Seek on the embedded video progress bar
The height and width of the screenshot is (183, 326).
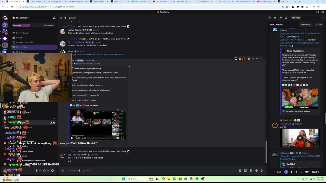coord(101,138)
